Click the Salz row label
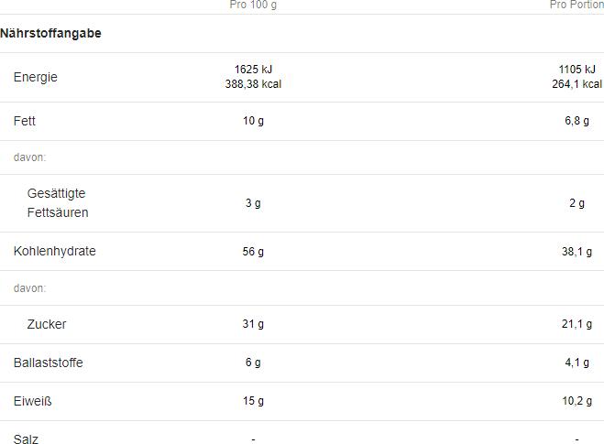This screenshot has width=604, height=444. [26, 439]
